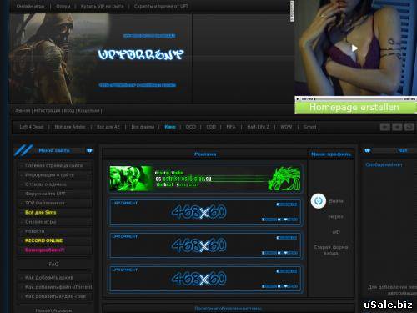Click the play button on the video ad

point(354,48)
